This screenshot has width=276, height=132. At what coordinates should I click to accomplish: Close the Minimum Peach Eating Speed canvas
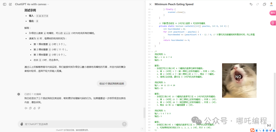[x=150, y=4]
